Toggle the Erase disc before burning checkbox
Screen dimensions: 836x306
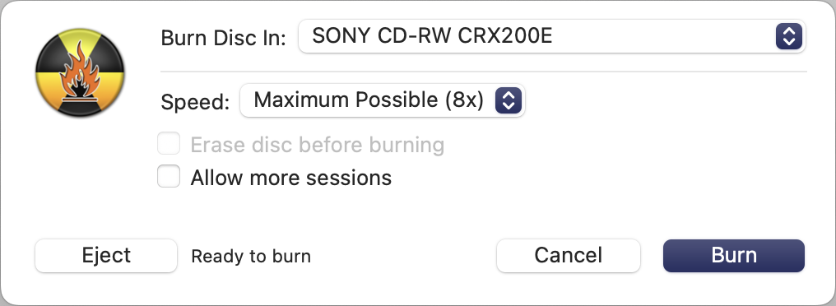169,145
